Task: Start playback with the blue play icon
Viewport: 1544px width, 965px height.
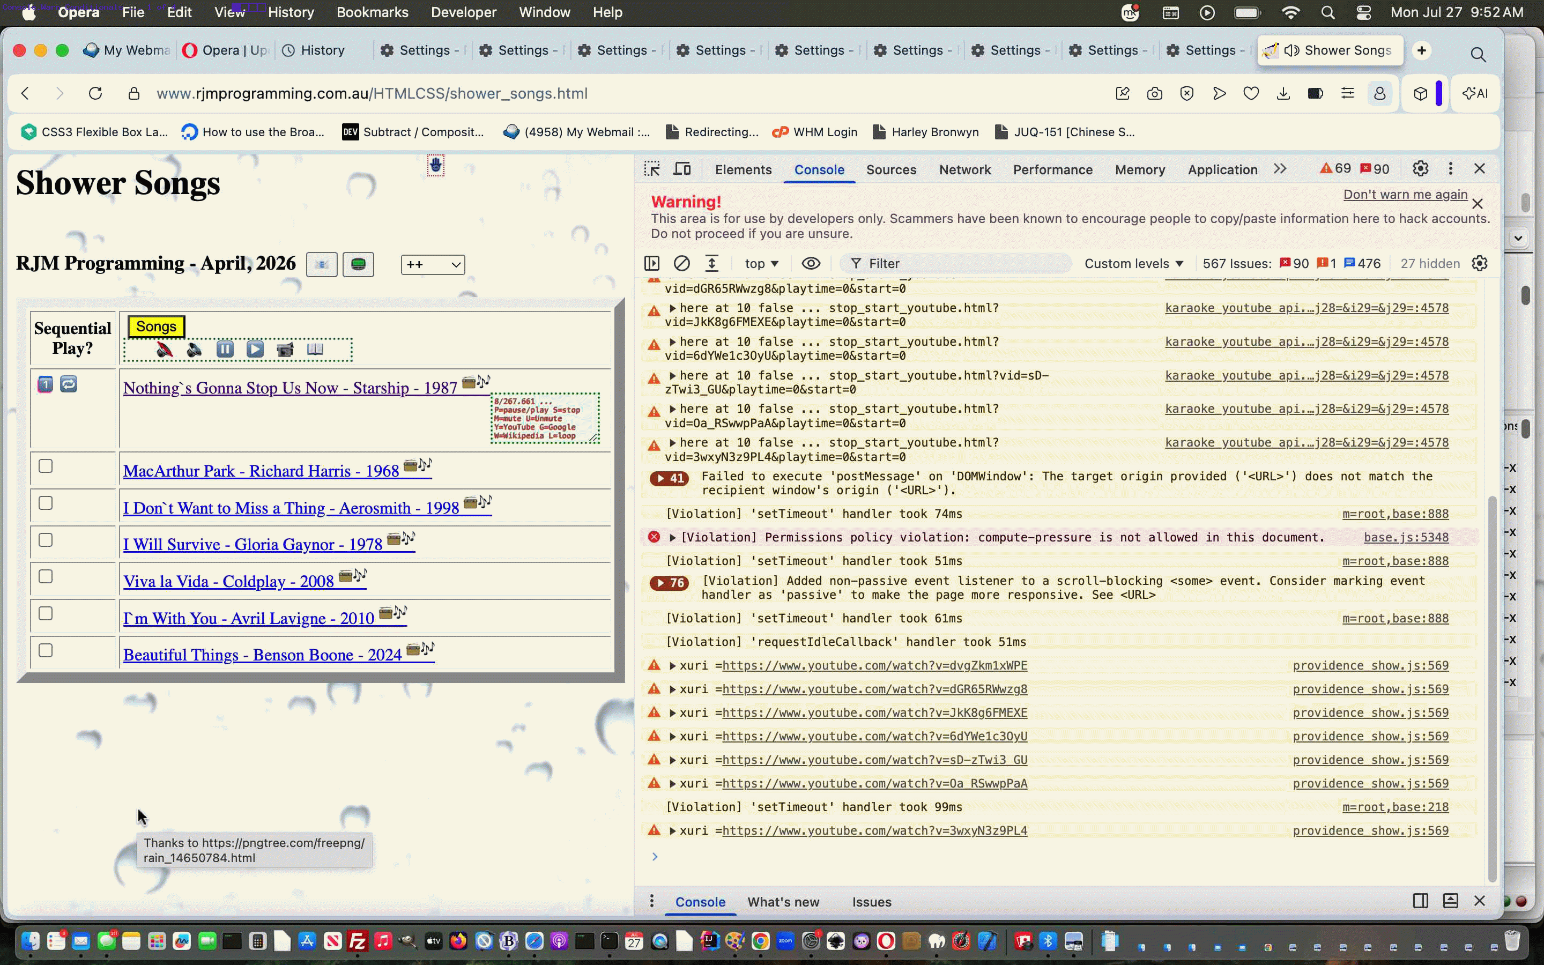Action: pos(255,349)
